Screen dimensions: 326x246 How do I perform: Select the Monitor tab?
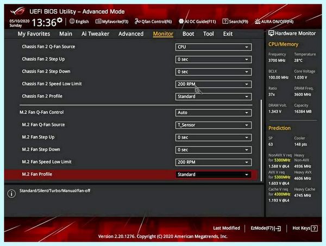(x=163, y=34)
